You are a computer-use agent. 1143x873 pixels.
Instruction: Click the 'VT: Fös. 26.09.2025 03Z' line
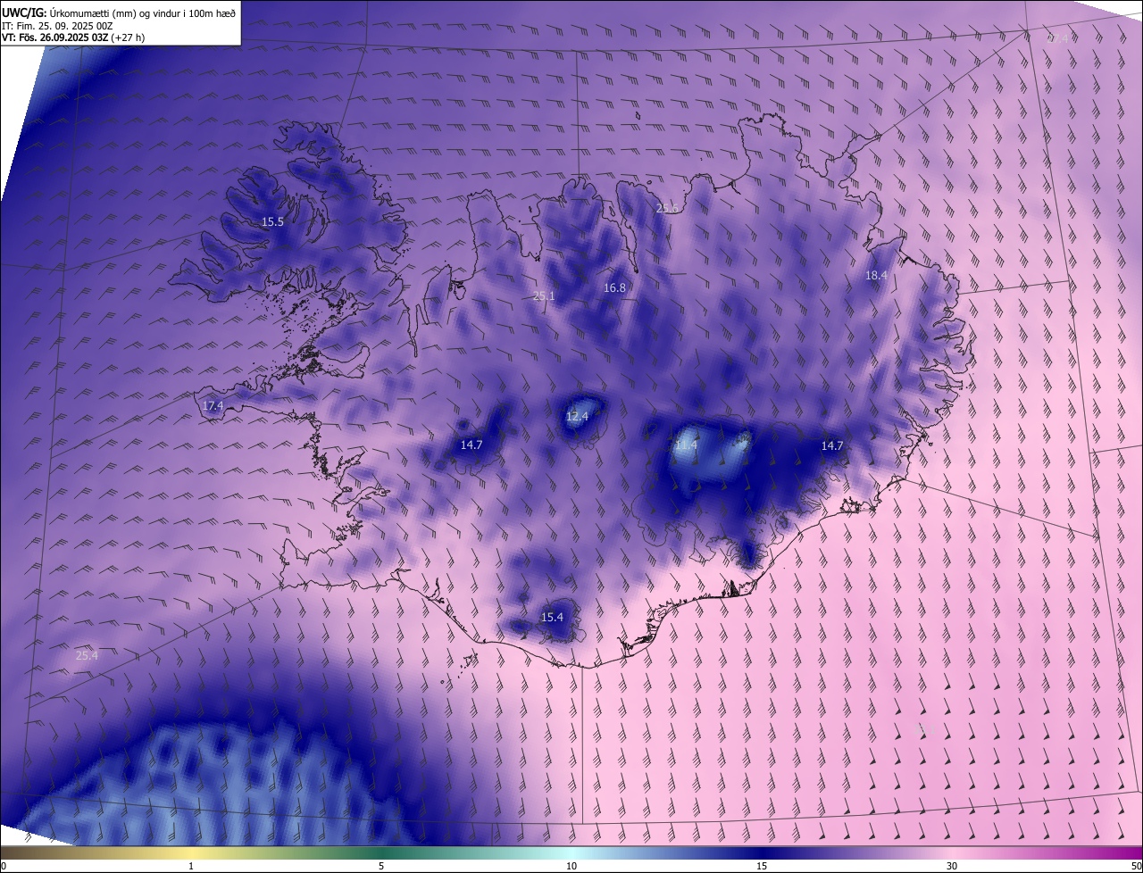coord(54,37)
